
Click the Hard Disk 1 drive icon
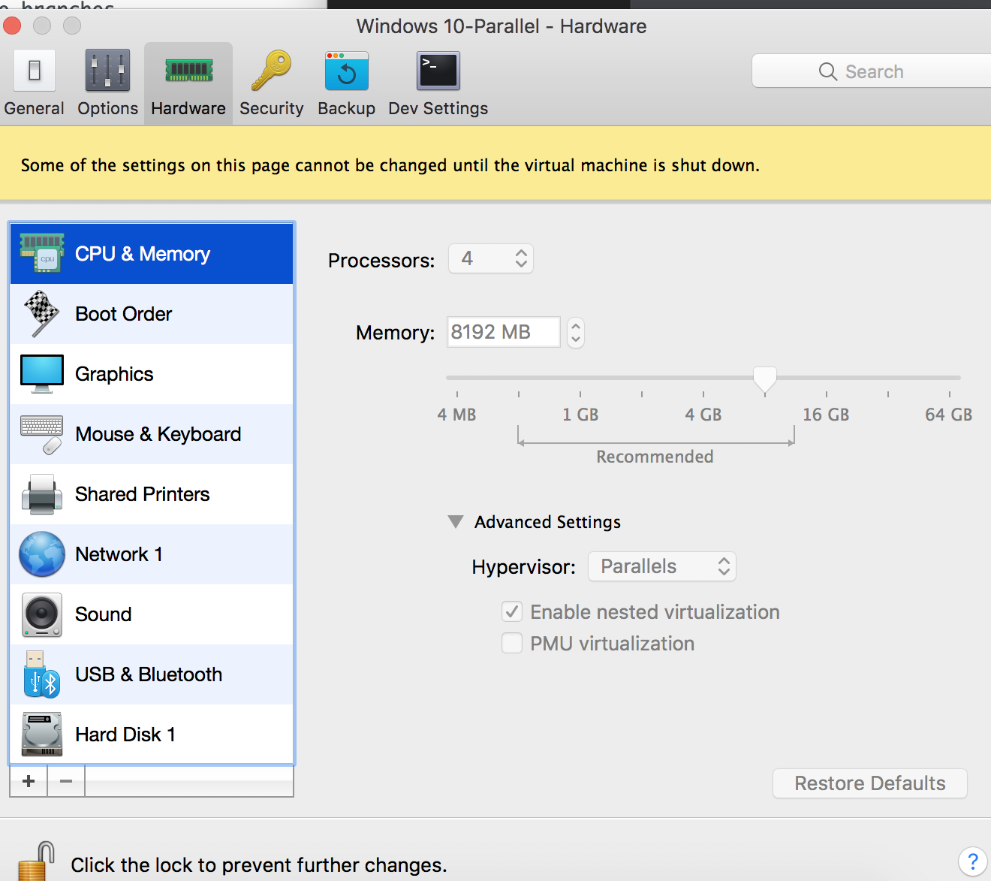(x=42, y=735)
